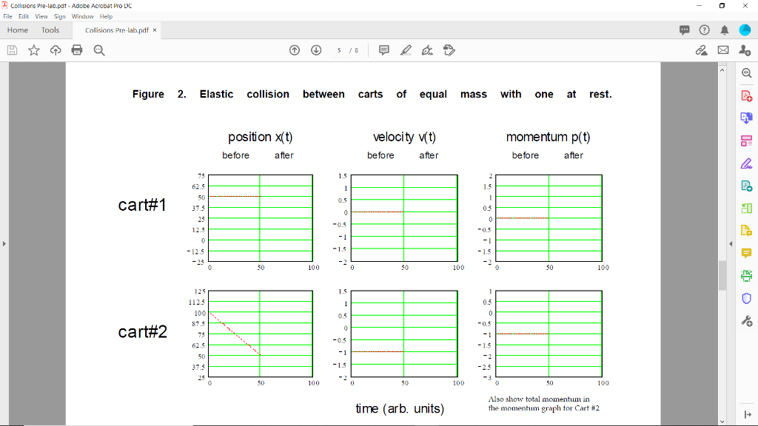Email the document via the envelope icon
This screenshot has height=426, width=758.
click(x=723, y=50)
